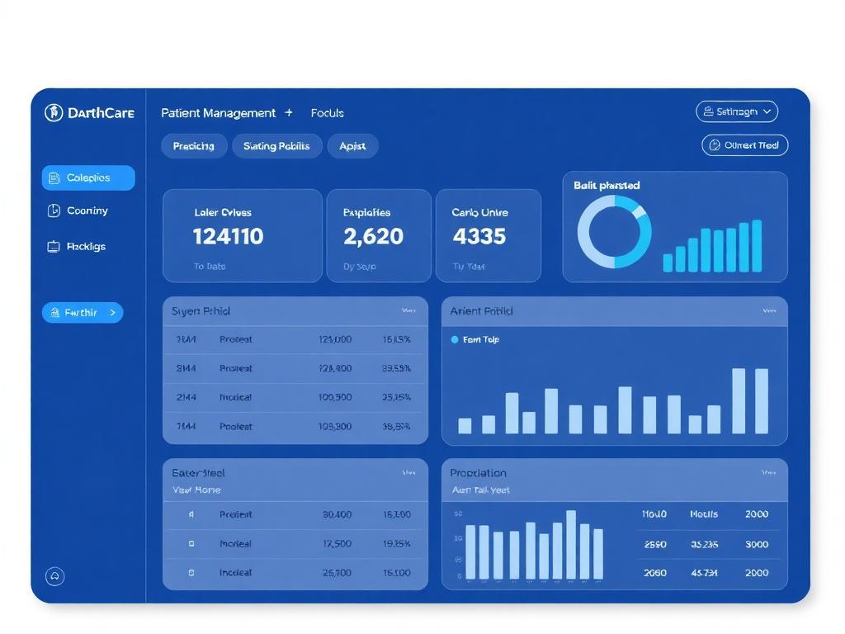Toggle the Fam Tolp legend dot

coord(455,339)
